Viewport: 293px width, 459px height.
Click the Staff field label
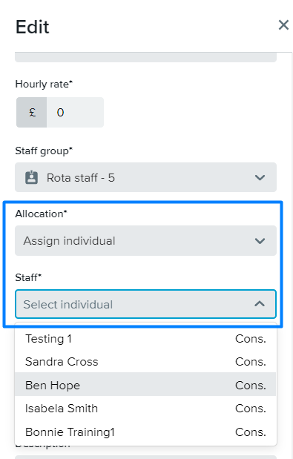pyautogui.click(x=28, y=277)
